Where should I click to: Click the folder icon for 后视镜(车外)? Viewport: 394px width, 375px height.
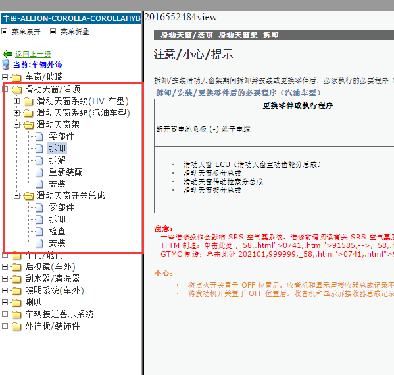[16, 267]
